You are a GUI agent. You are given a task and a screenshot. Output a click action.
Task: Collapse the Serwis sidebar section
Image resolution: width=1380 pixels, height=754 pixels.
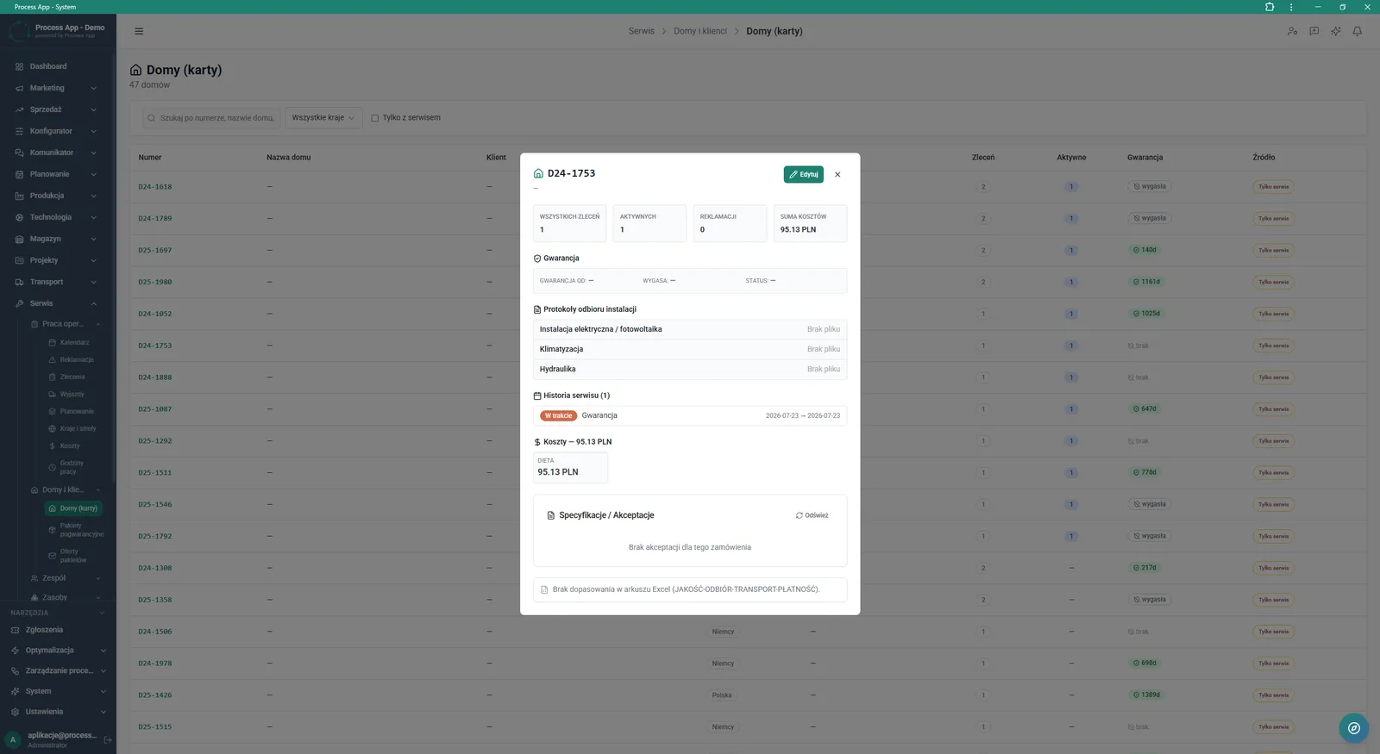pyautogui.click(x=58, y=303)
